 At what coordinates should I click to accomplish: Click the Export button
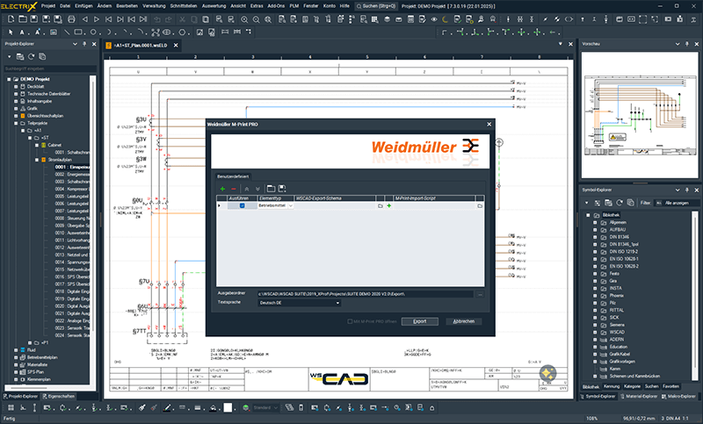420,321
